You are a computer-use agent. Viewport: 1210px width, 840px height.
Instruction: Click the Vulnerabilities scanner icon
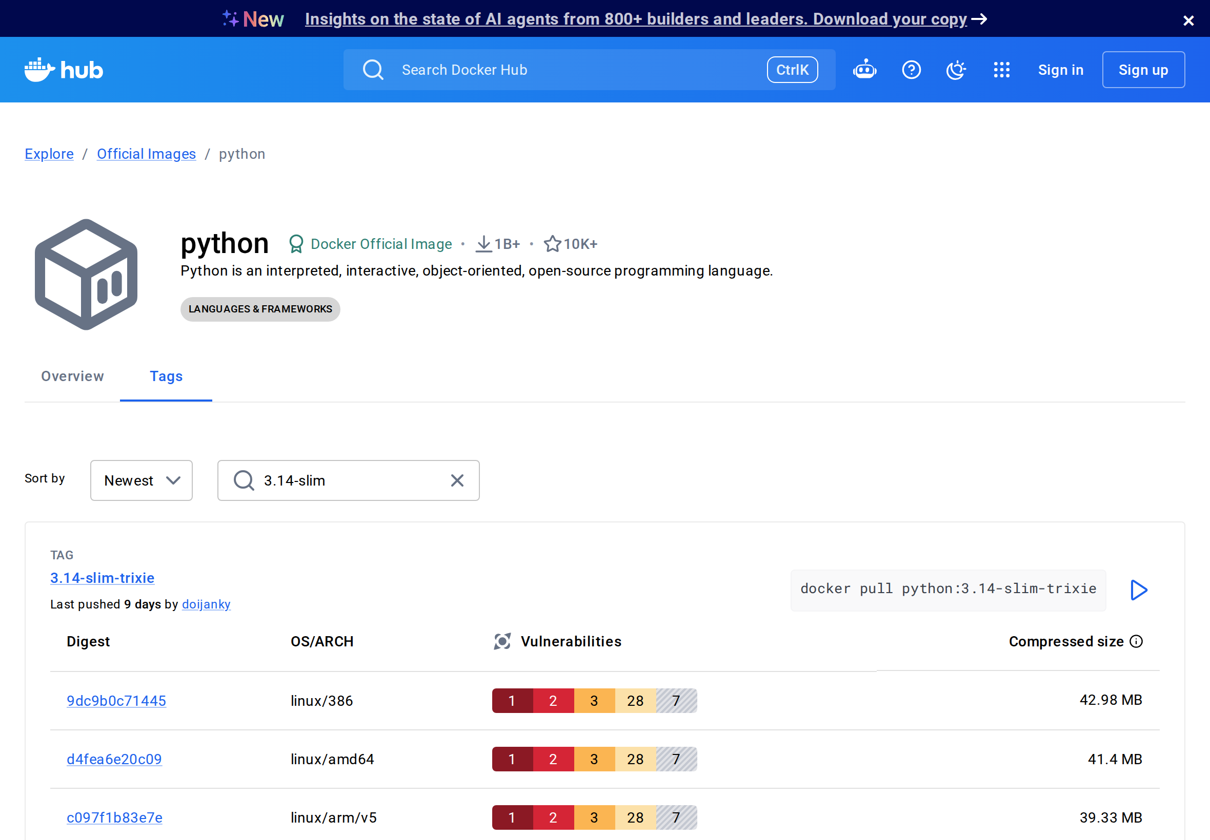coord(502,641)
